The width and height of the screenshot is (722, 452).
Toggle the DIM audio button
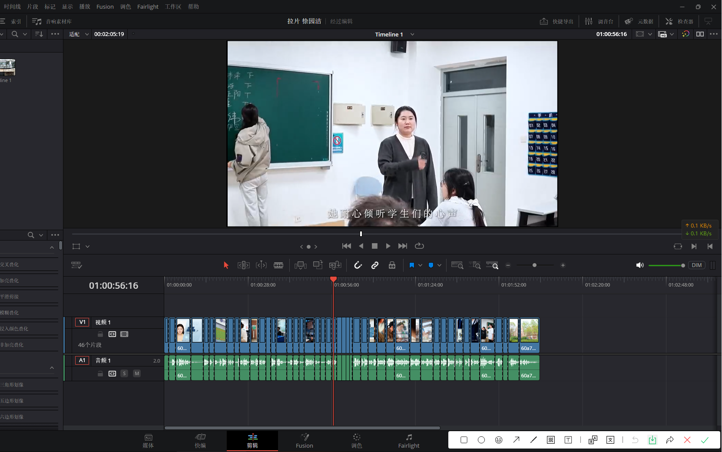pos(697,265)
